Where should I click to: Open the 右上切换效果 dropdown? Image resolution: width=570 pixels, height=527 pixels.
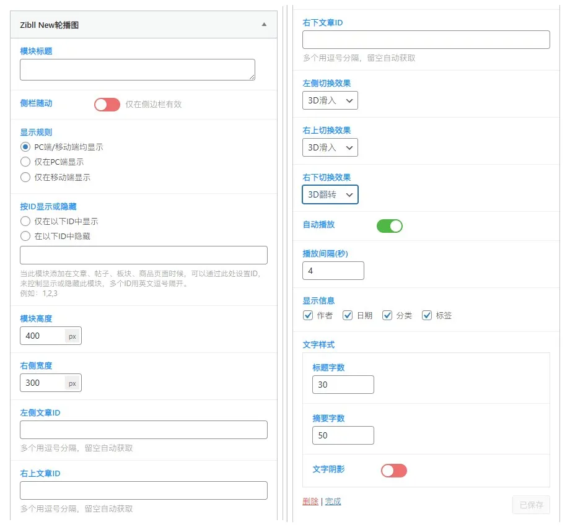click(x=330, y=147)
